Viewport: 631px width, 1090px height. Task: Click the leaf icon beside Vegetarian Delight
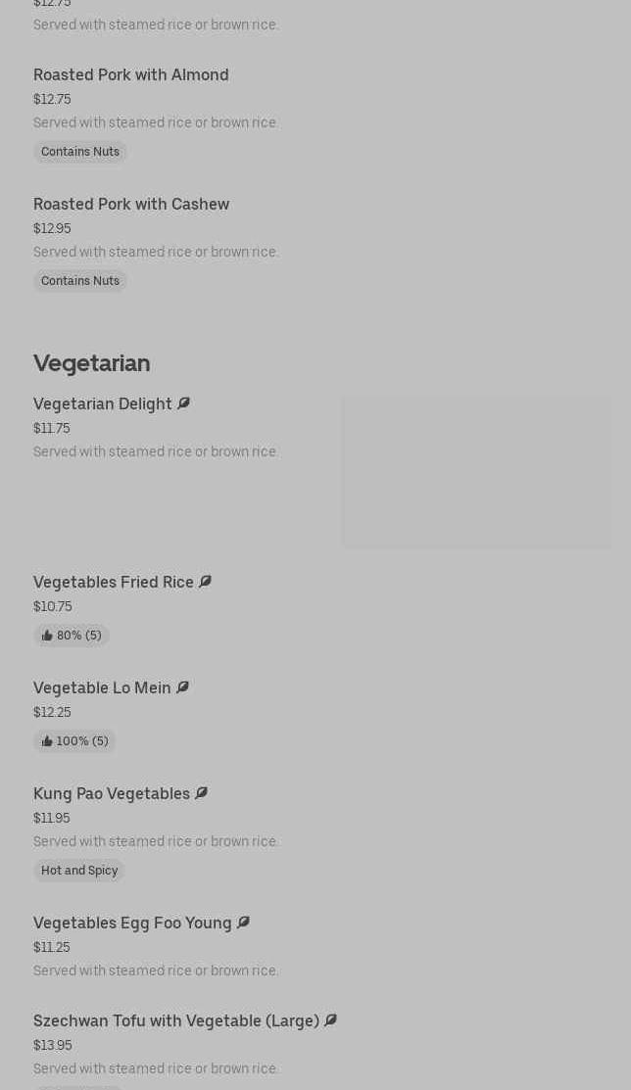pyautogui.click(x=183, y=403)
